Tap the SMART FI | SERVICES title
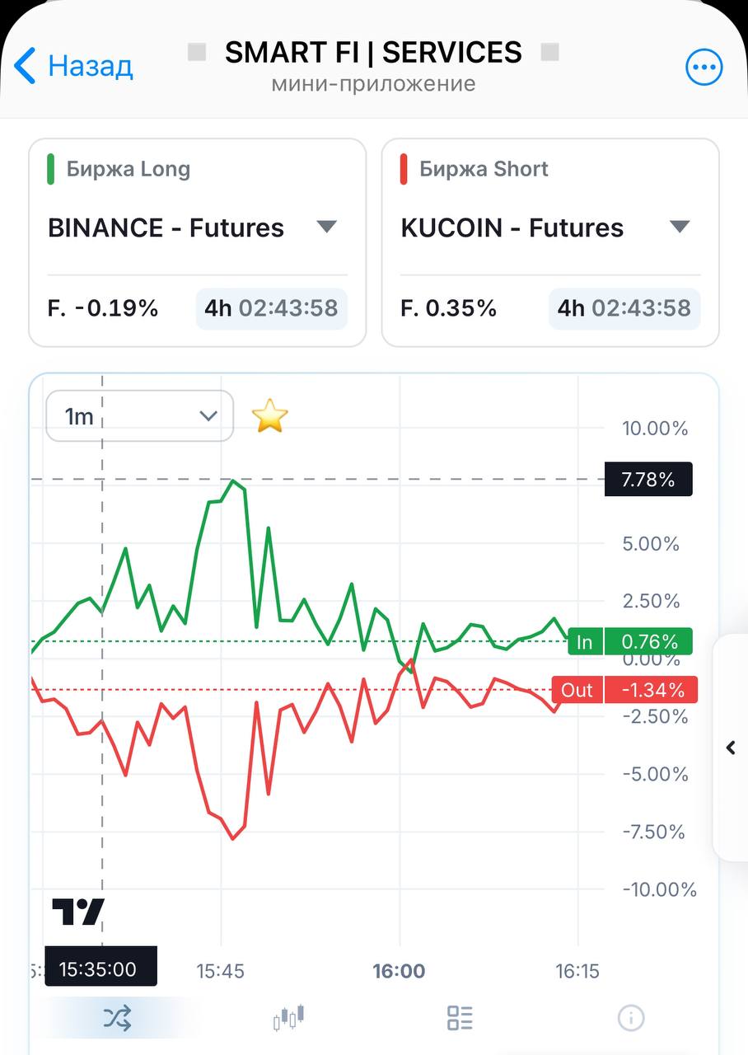Screen dimensions: 748x1055 (x=373, y=52)
